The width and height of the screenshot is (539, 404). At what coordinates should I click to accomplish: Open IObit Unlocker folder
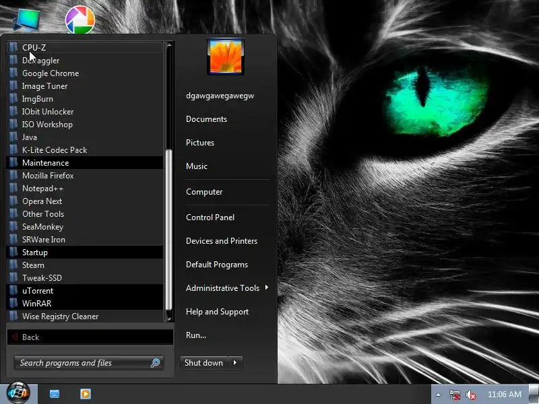point(85,112)
